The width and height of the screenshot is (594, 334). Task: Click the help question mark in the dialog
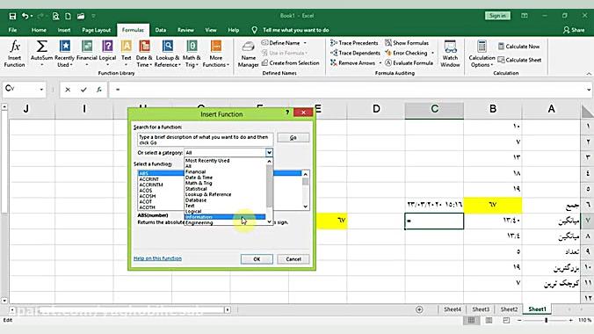(287, 113)
